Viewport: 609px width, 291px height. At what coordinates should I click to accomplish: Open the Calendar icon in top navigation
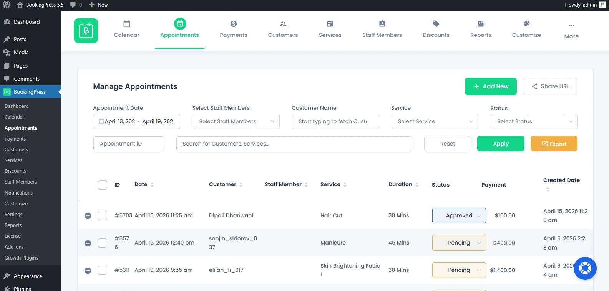coord(127,24)
